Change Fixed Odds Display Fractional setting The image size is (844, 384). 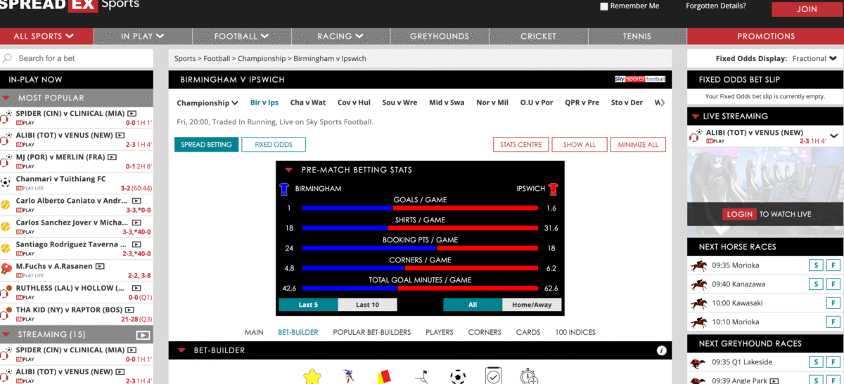click(x=814, y=58)
